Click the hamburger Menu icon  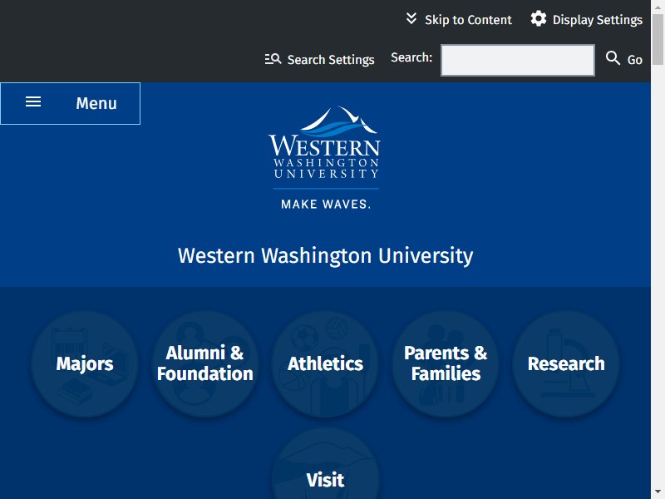coord(33,101)
